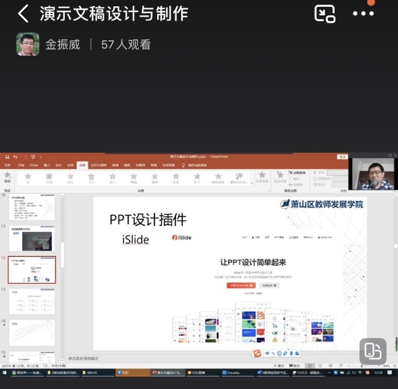The width and height of the screenshot is (398, 389).
Task: Open the 幻灯片放映 Slide Show tab
Action: click(99, 165)
